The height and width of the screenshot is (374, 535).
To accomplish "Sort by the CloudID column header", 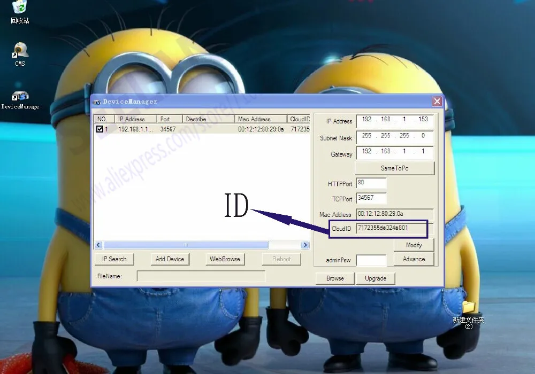I will point(299,119).
